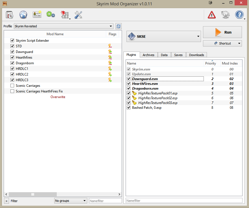Screen dimensions: 249x208
Task: Open the blue Help question mark icon
Action: [239, 15]
